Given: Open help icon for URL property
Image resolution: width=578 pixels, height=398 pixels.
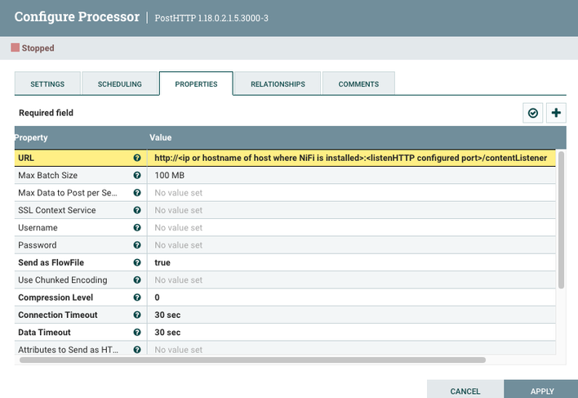Looking at the screenshot, I should click(x=137, y=158).
